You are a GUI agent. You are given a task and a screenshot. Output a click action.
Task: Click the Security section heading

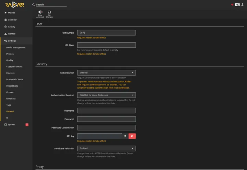pos(41,64)
